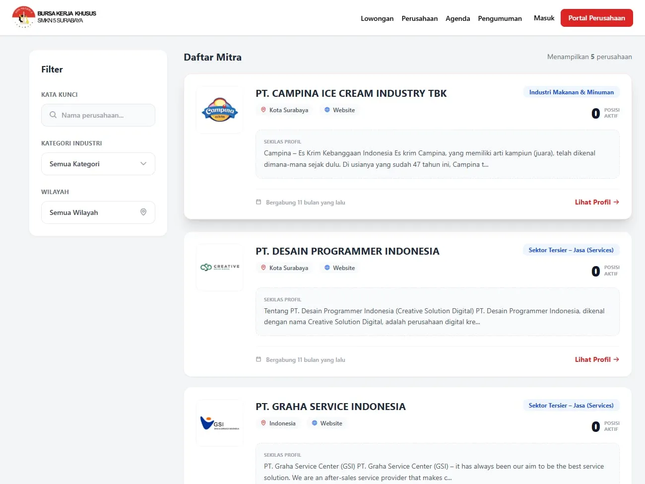Click Lihat Profil for Desain Programmer Indonesia
The image size is (645, 484).
[597, 359]
